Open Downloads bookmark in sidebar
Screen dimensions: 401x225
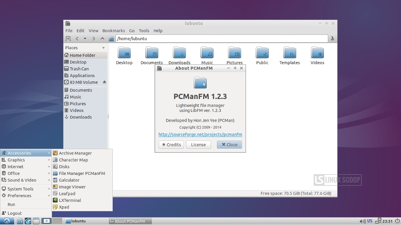pos(85,117)
